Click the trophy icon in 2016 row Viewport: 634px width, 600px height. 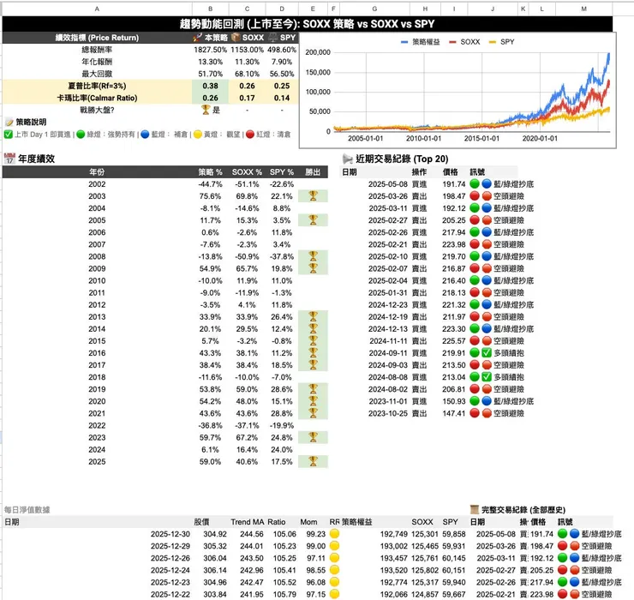(x=313, y=353)
